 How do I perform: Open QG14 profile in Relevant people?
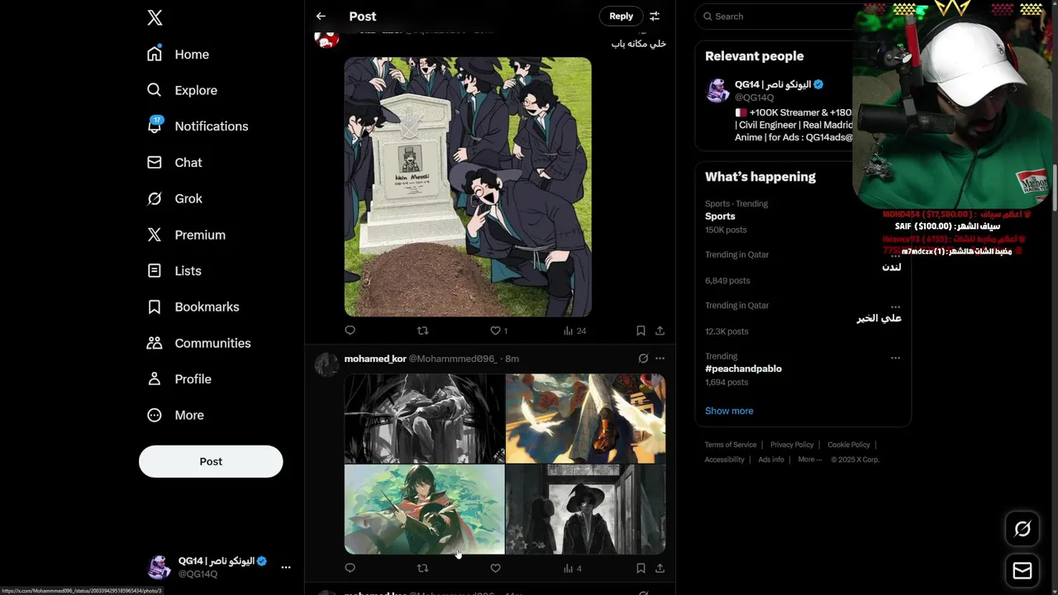click(x=779, y=84)
